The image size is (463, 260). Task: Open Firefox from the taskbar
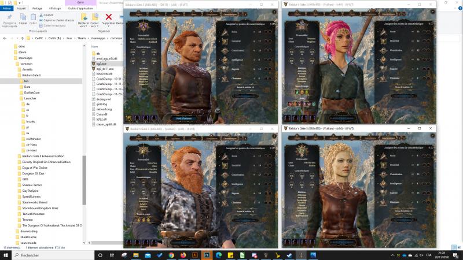183,255
